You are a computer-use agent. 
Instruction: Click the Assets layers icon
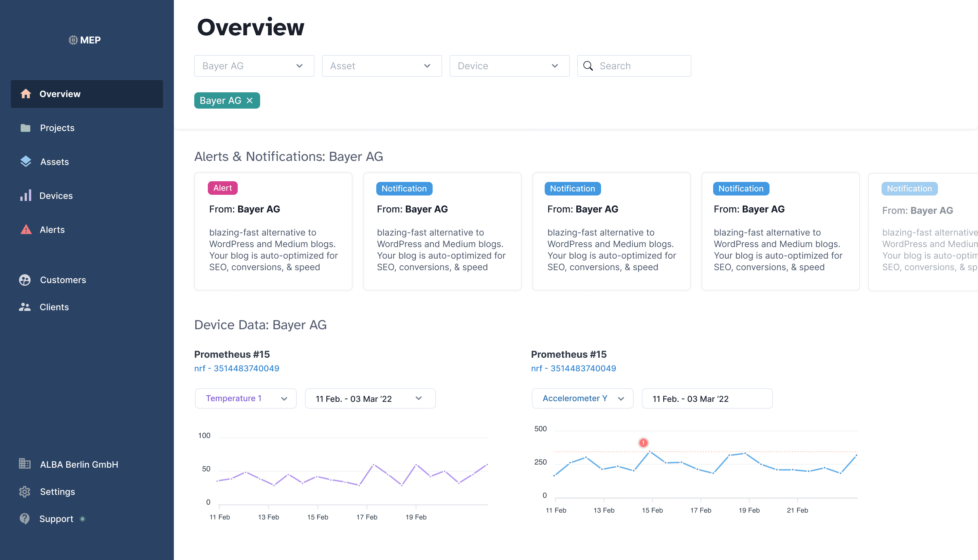26,162
